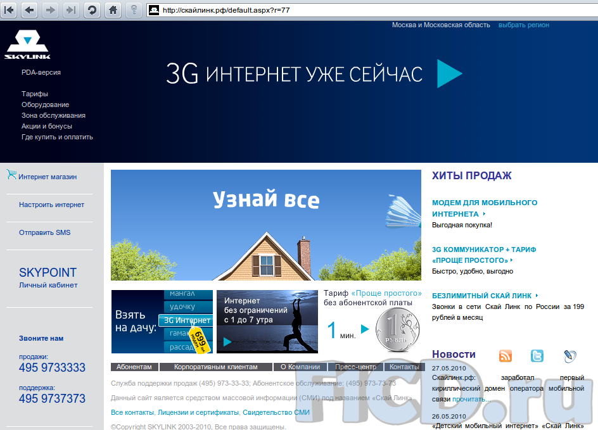Click the Skylink logo
Viewport: 598px width, 430px height.
click(x=27, y=44)
